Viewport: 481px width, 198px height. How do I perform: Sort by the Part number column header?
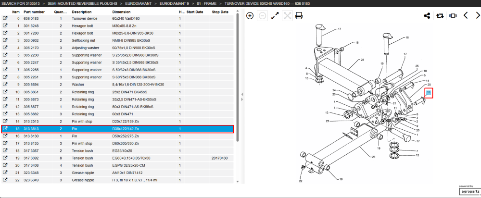click(34, 12)
